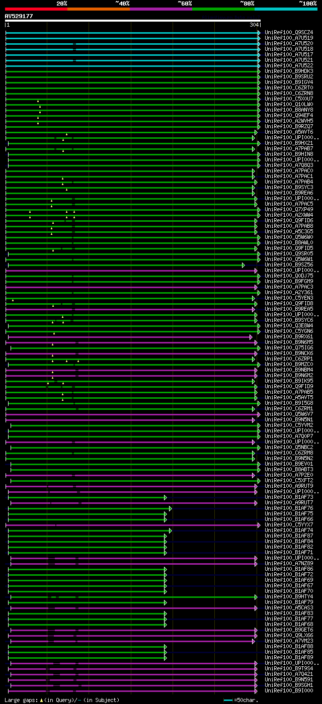Select label UniRef100_A5C3G5
The image size is (322, 704).
point(289,231)
